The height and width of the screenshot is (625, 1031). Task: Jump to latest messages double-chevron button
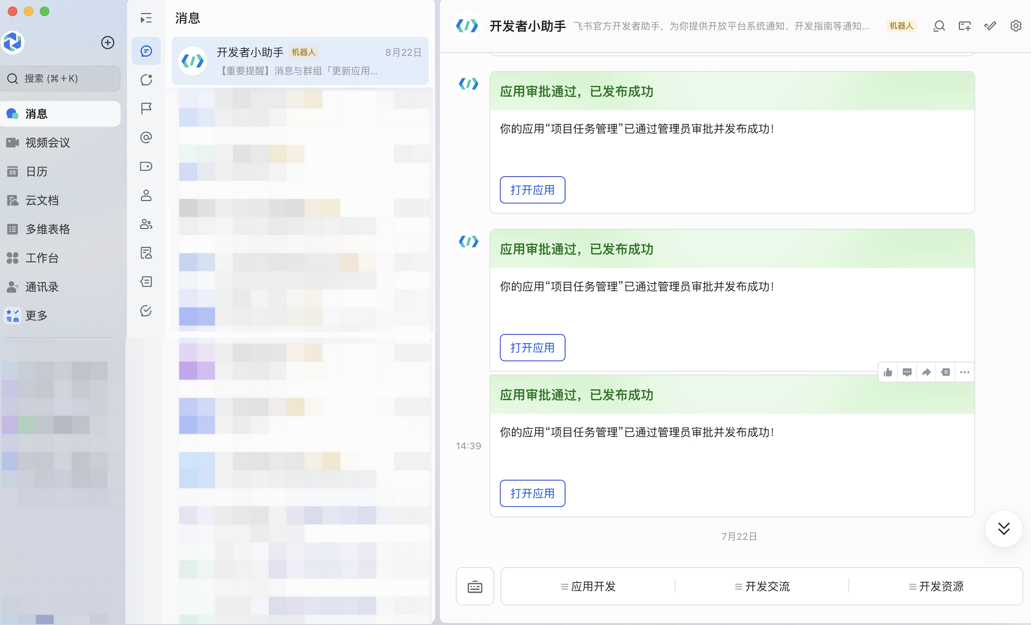[x=1004, y=529]
